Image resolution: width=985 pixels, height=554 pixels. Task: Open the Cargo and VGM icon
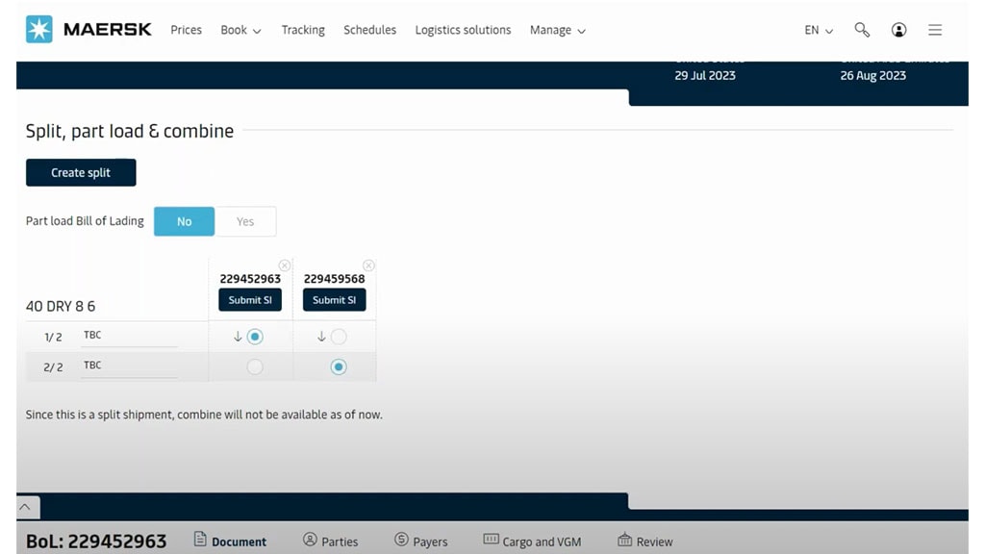point(491,541)
